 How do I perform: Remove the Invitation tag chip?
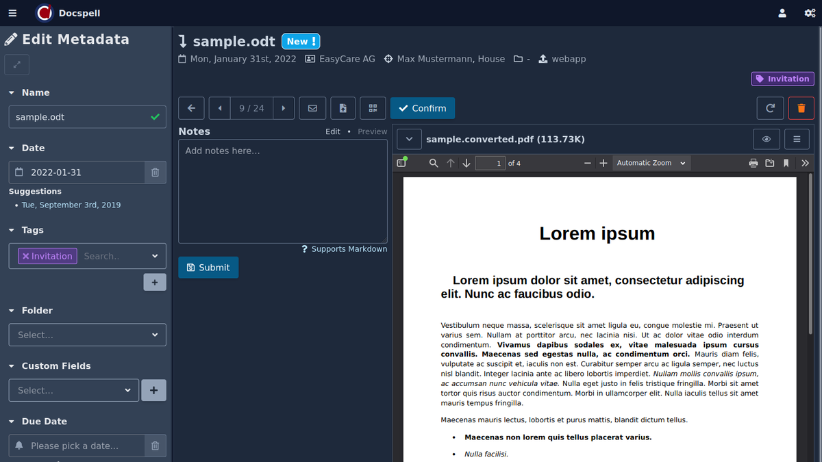(x=26, y=256)
